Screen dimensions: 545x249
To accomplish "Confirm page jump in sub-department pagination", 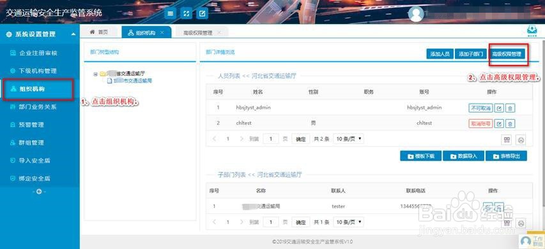I will (x=301, y=222).
